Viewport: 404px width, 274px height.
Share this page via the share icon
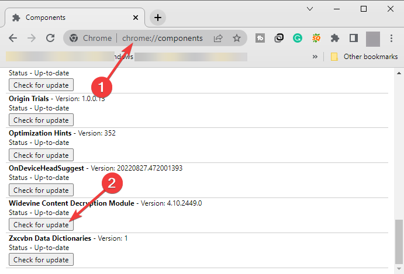[x=218, y=38]
